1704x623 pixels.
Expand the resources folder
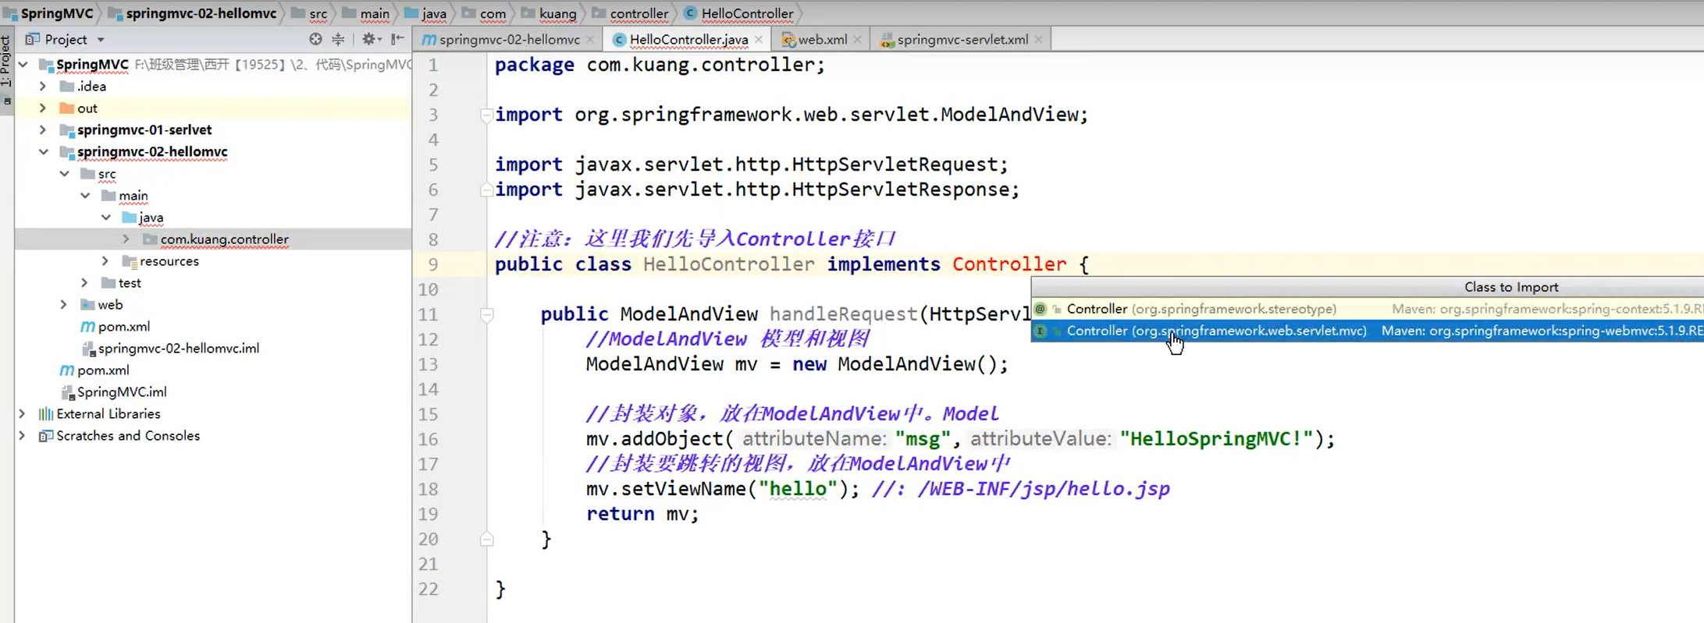point(106,261)
